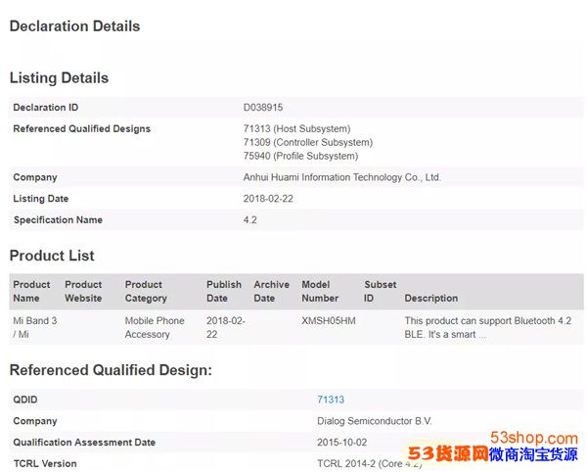Viewport: 587px width, 472px height.
Task: Click the Subset ID column header
Action: tap(380, 291)
